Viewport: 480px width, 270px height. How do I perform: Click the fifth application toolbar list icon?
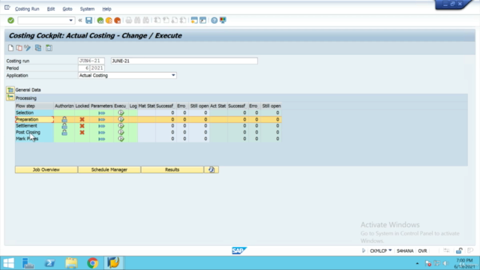coord(49,48)
